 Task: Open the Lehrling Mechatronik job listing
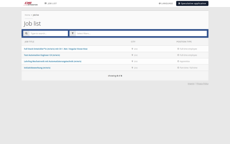pos(53,61)
